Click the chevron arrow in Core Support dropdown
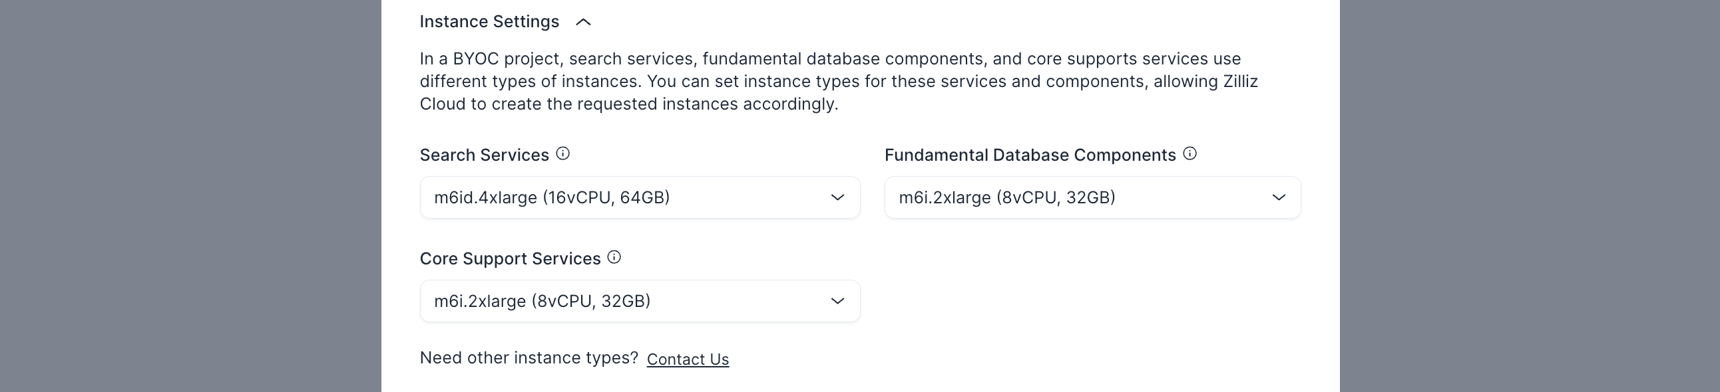 coord(837,301)
